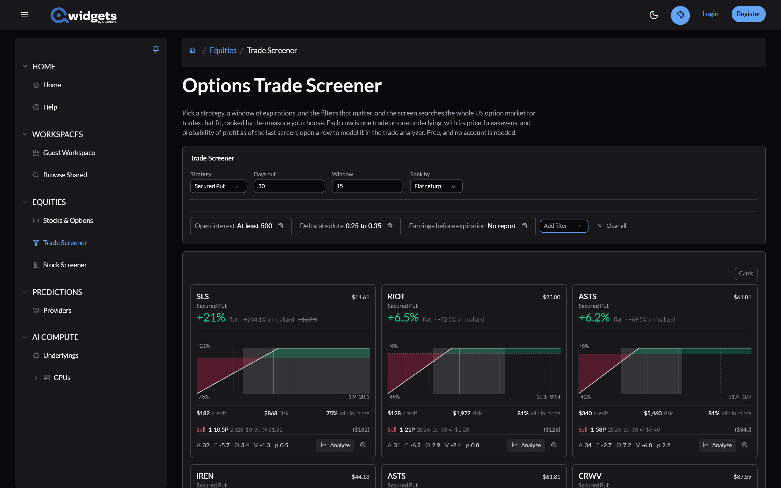Open Browse Shared
The width and height of the screenshot is (781, 488).
click(x=65, y=175)
